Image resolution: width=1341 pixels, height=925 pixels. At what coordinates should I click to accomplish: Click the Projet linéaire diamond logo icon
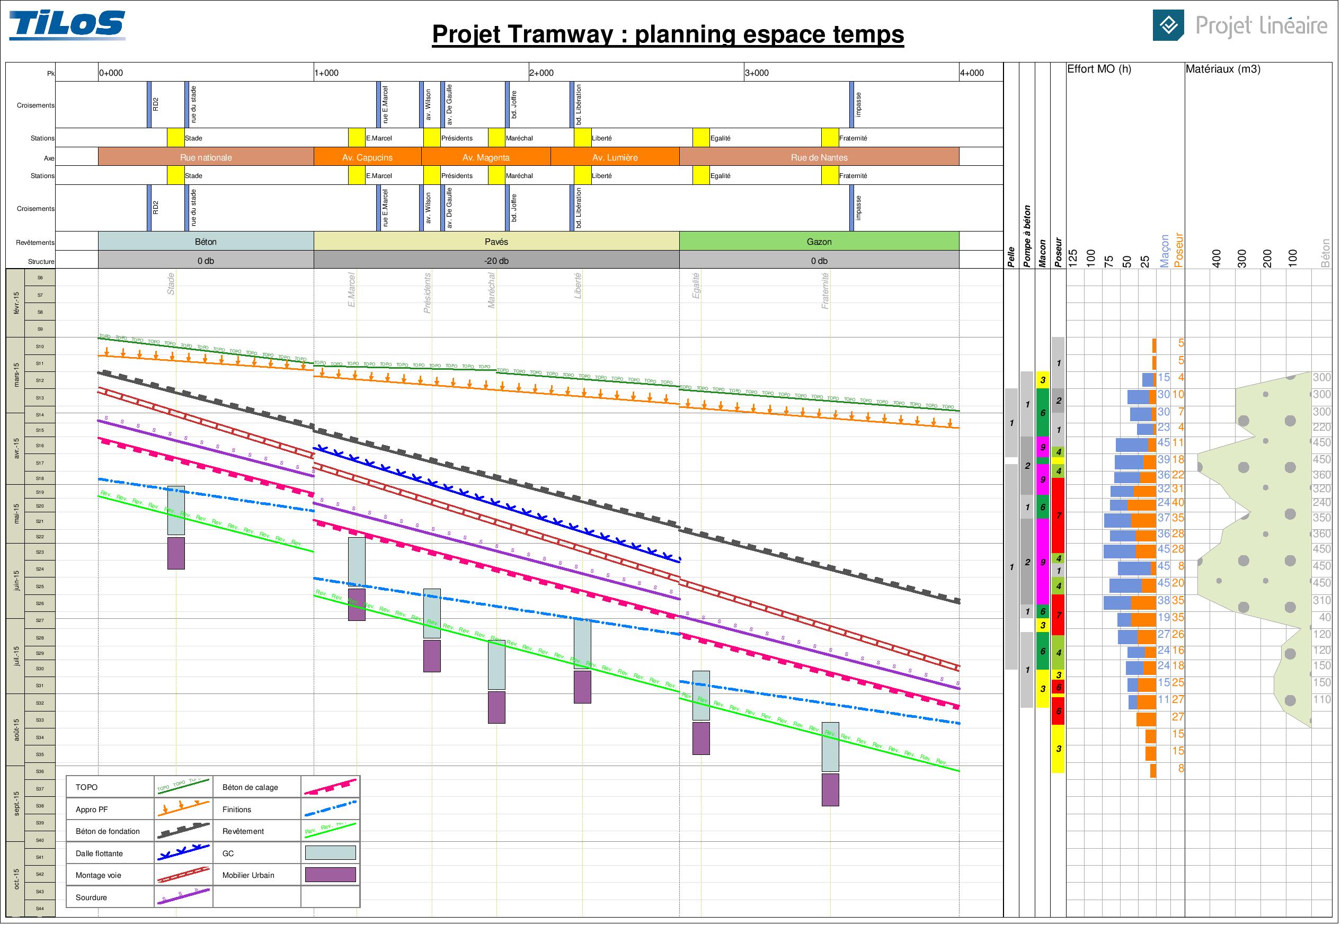[1168, 25]
